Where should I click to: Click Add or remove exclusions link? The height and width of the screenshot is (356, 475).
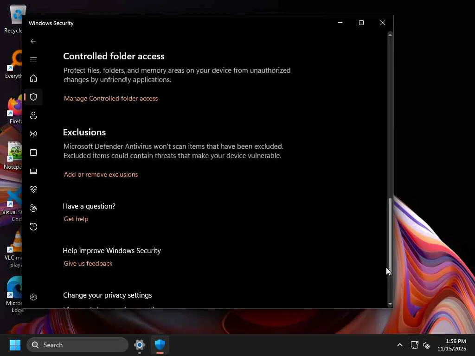pyautogui.click(x=101, y=174)
